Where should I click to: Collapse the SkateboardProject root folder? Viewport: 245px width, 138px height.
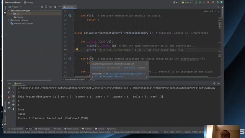click(8, 11)
